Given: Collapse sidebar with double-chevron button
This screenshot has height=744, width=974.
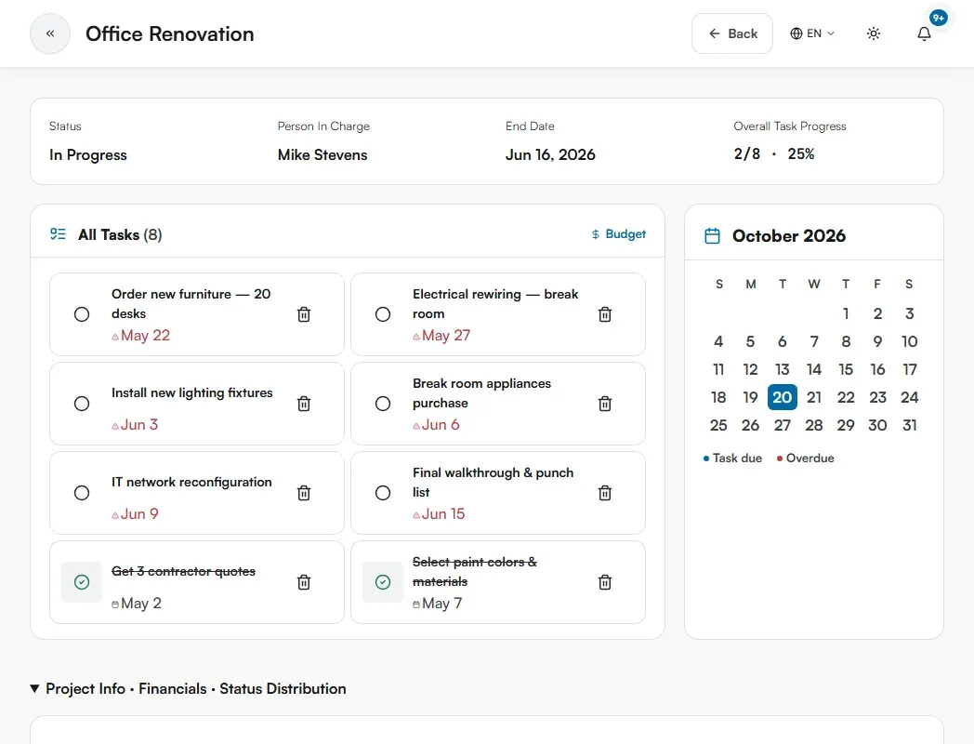Looking at the screenshot, I should (x=50, y=33).
